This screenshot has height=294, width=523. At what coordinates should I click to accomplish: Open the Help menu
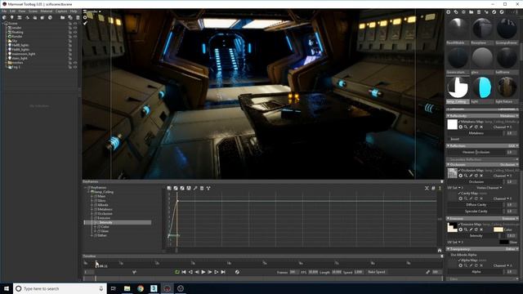pyautogui.click(x=74, y=11)
